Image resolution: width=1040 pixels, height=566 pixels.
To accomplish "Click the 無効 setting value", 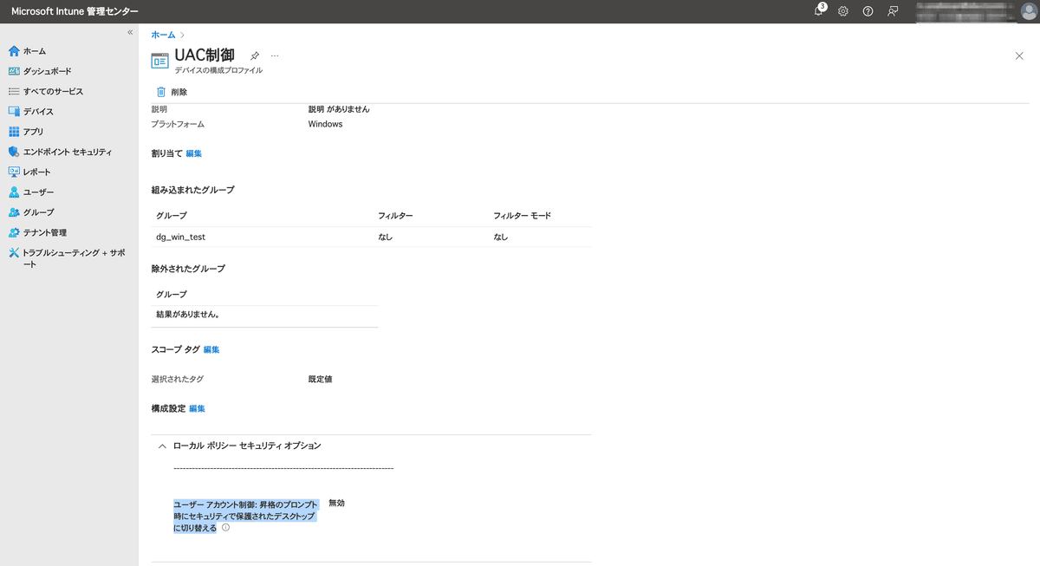I will point(337,503).
